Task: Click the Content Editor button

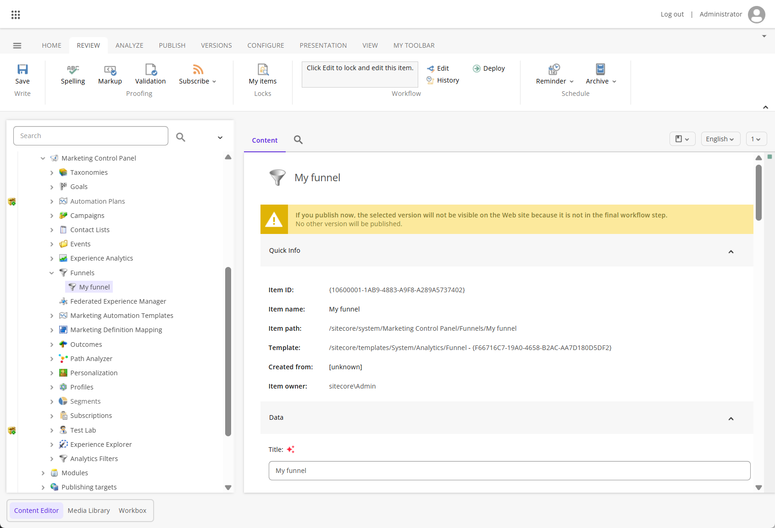Action: pyautogui.click(x=37, y=511)
